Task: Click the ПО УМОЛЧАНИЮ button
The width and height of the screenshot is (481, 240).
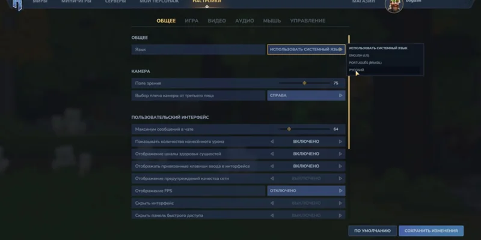Action: coord(372,231)
